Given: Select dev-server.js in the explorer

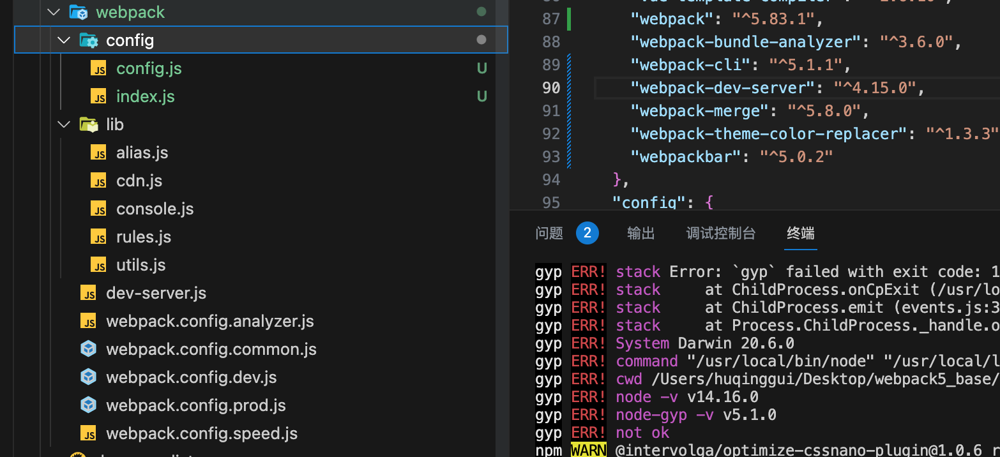Looking at the screenshot, I should pos(155,292).
